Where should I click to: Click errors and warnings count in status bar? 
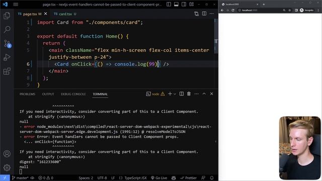point(46,178)
